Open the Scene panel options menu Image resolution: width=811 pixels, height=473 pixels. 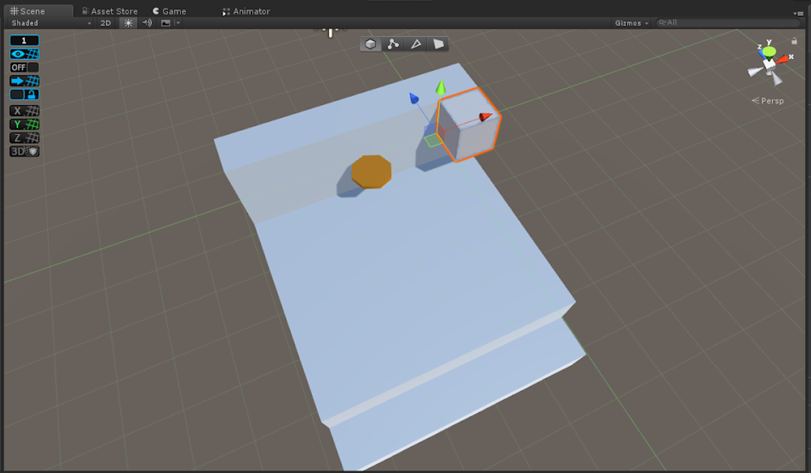[798, 13]
